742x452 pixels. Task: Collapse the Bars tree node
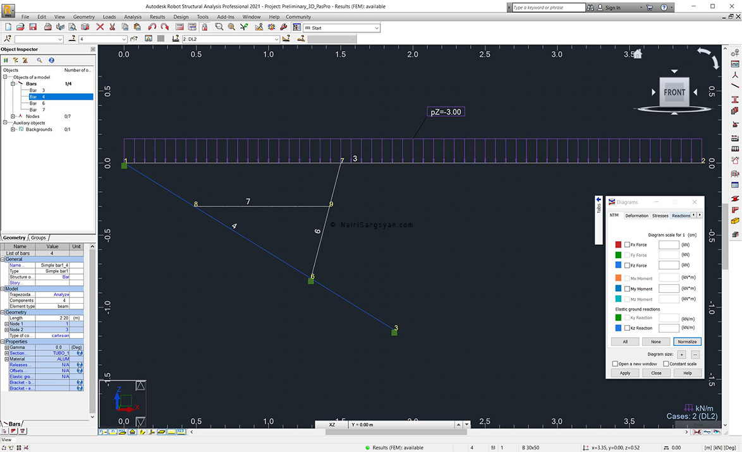[13, 84]
